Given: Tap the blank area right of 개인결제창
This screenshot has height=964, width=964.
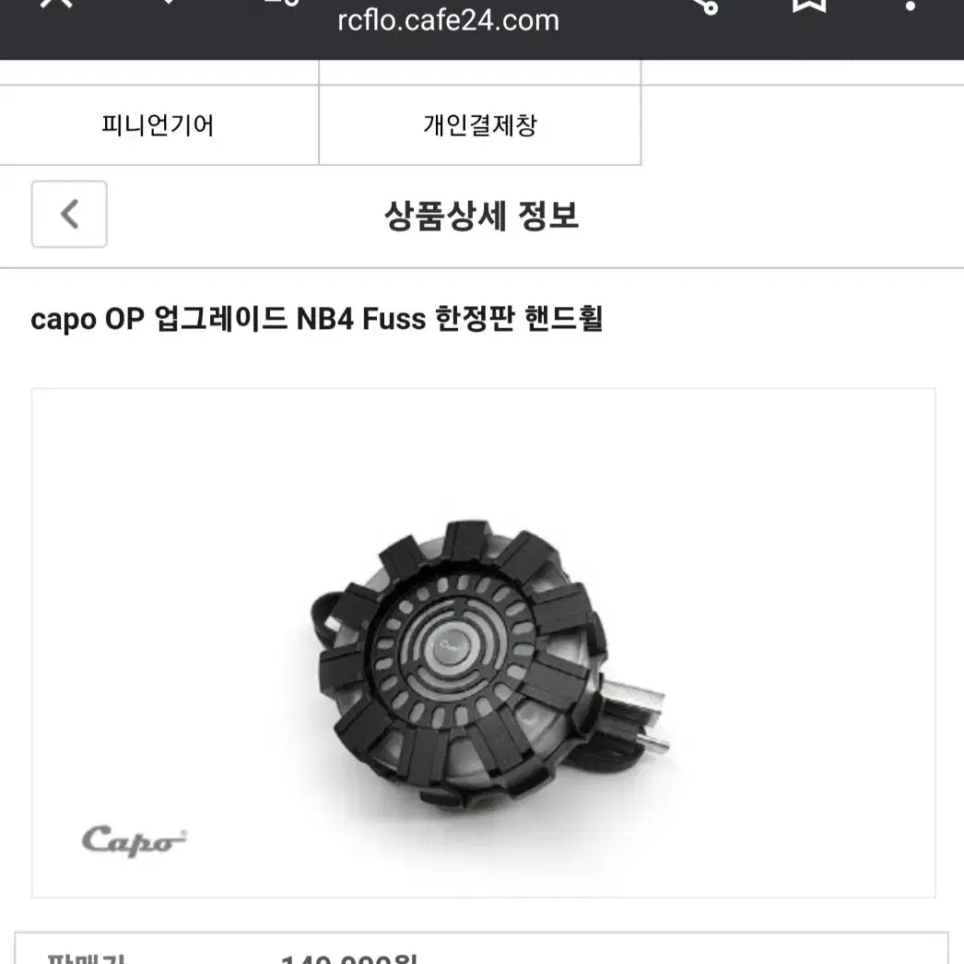Looking at the screenshot, I should pos(803,125).
